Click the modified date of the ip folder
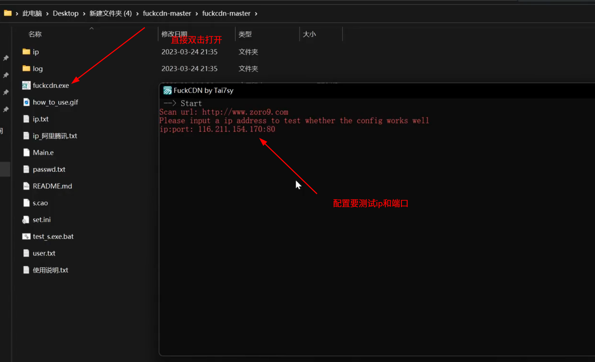The width and height of the screenshot is (595, 362). pos(189,52)
